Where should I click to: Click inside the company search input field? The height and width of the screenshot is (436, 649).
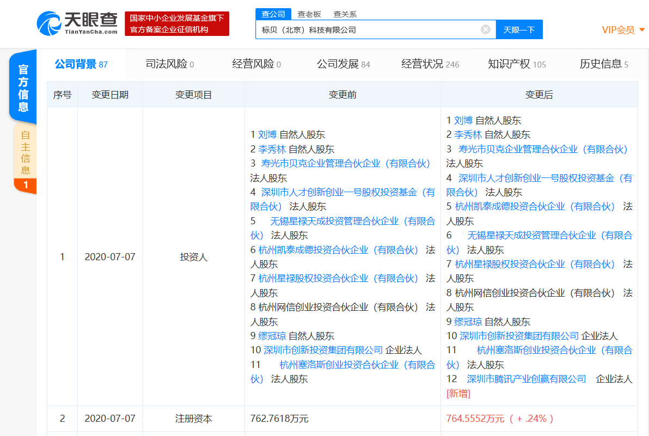point(354,29)
